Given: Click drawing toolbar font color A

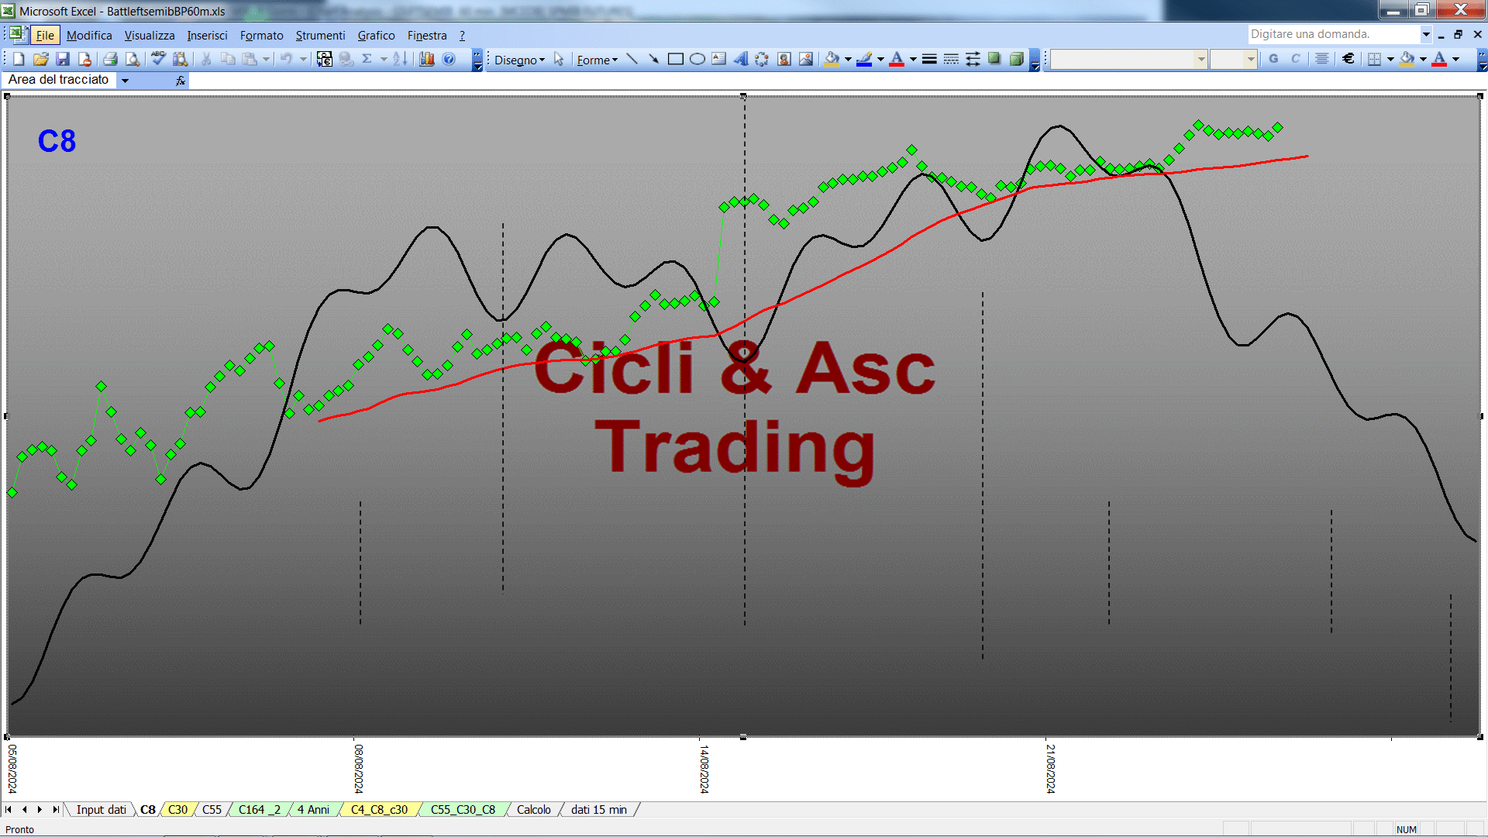Looking at the screenshot, I should pos(897,60).
